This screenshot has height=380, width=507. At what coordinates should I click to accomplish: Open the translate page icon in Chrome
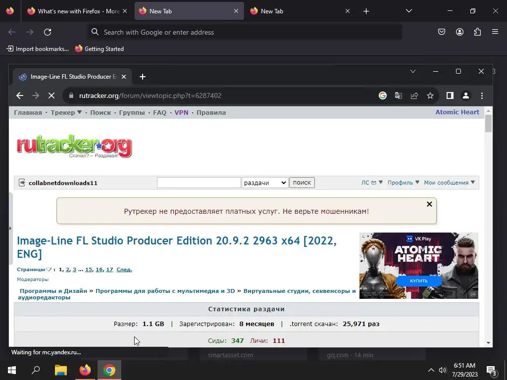point(399,95)
